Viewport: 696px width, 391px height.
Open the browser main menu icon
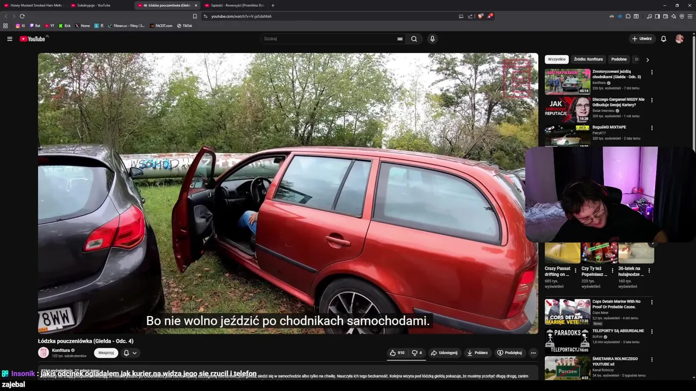click(691, 16)
